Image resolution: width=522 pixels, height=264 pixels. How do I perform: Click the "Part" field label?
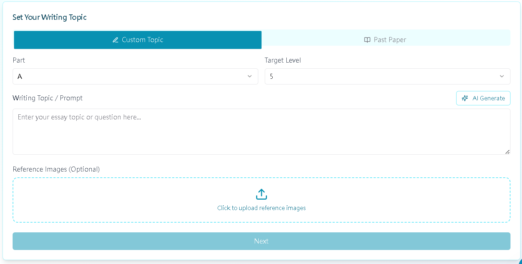pyautogui.click(x=19, y=60)
